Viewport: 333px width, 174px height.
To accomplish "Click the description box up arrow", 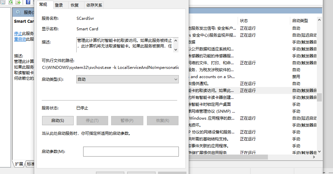I will [x=176, y=41].
